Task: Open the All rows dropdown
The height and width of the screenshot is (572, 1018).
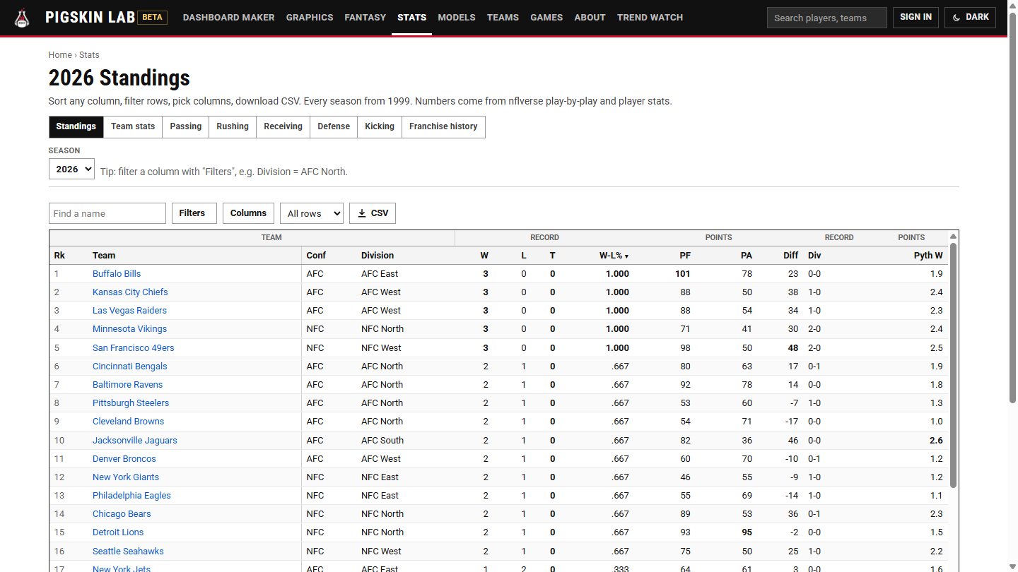Action: pos(311,213)
